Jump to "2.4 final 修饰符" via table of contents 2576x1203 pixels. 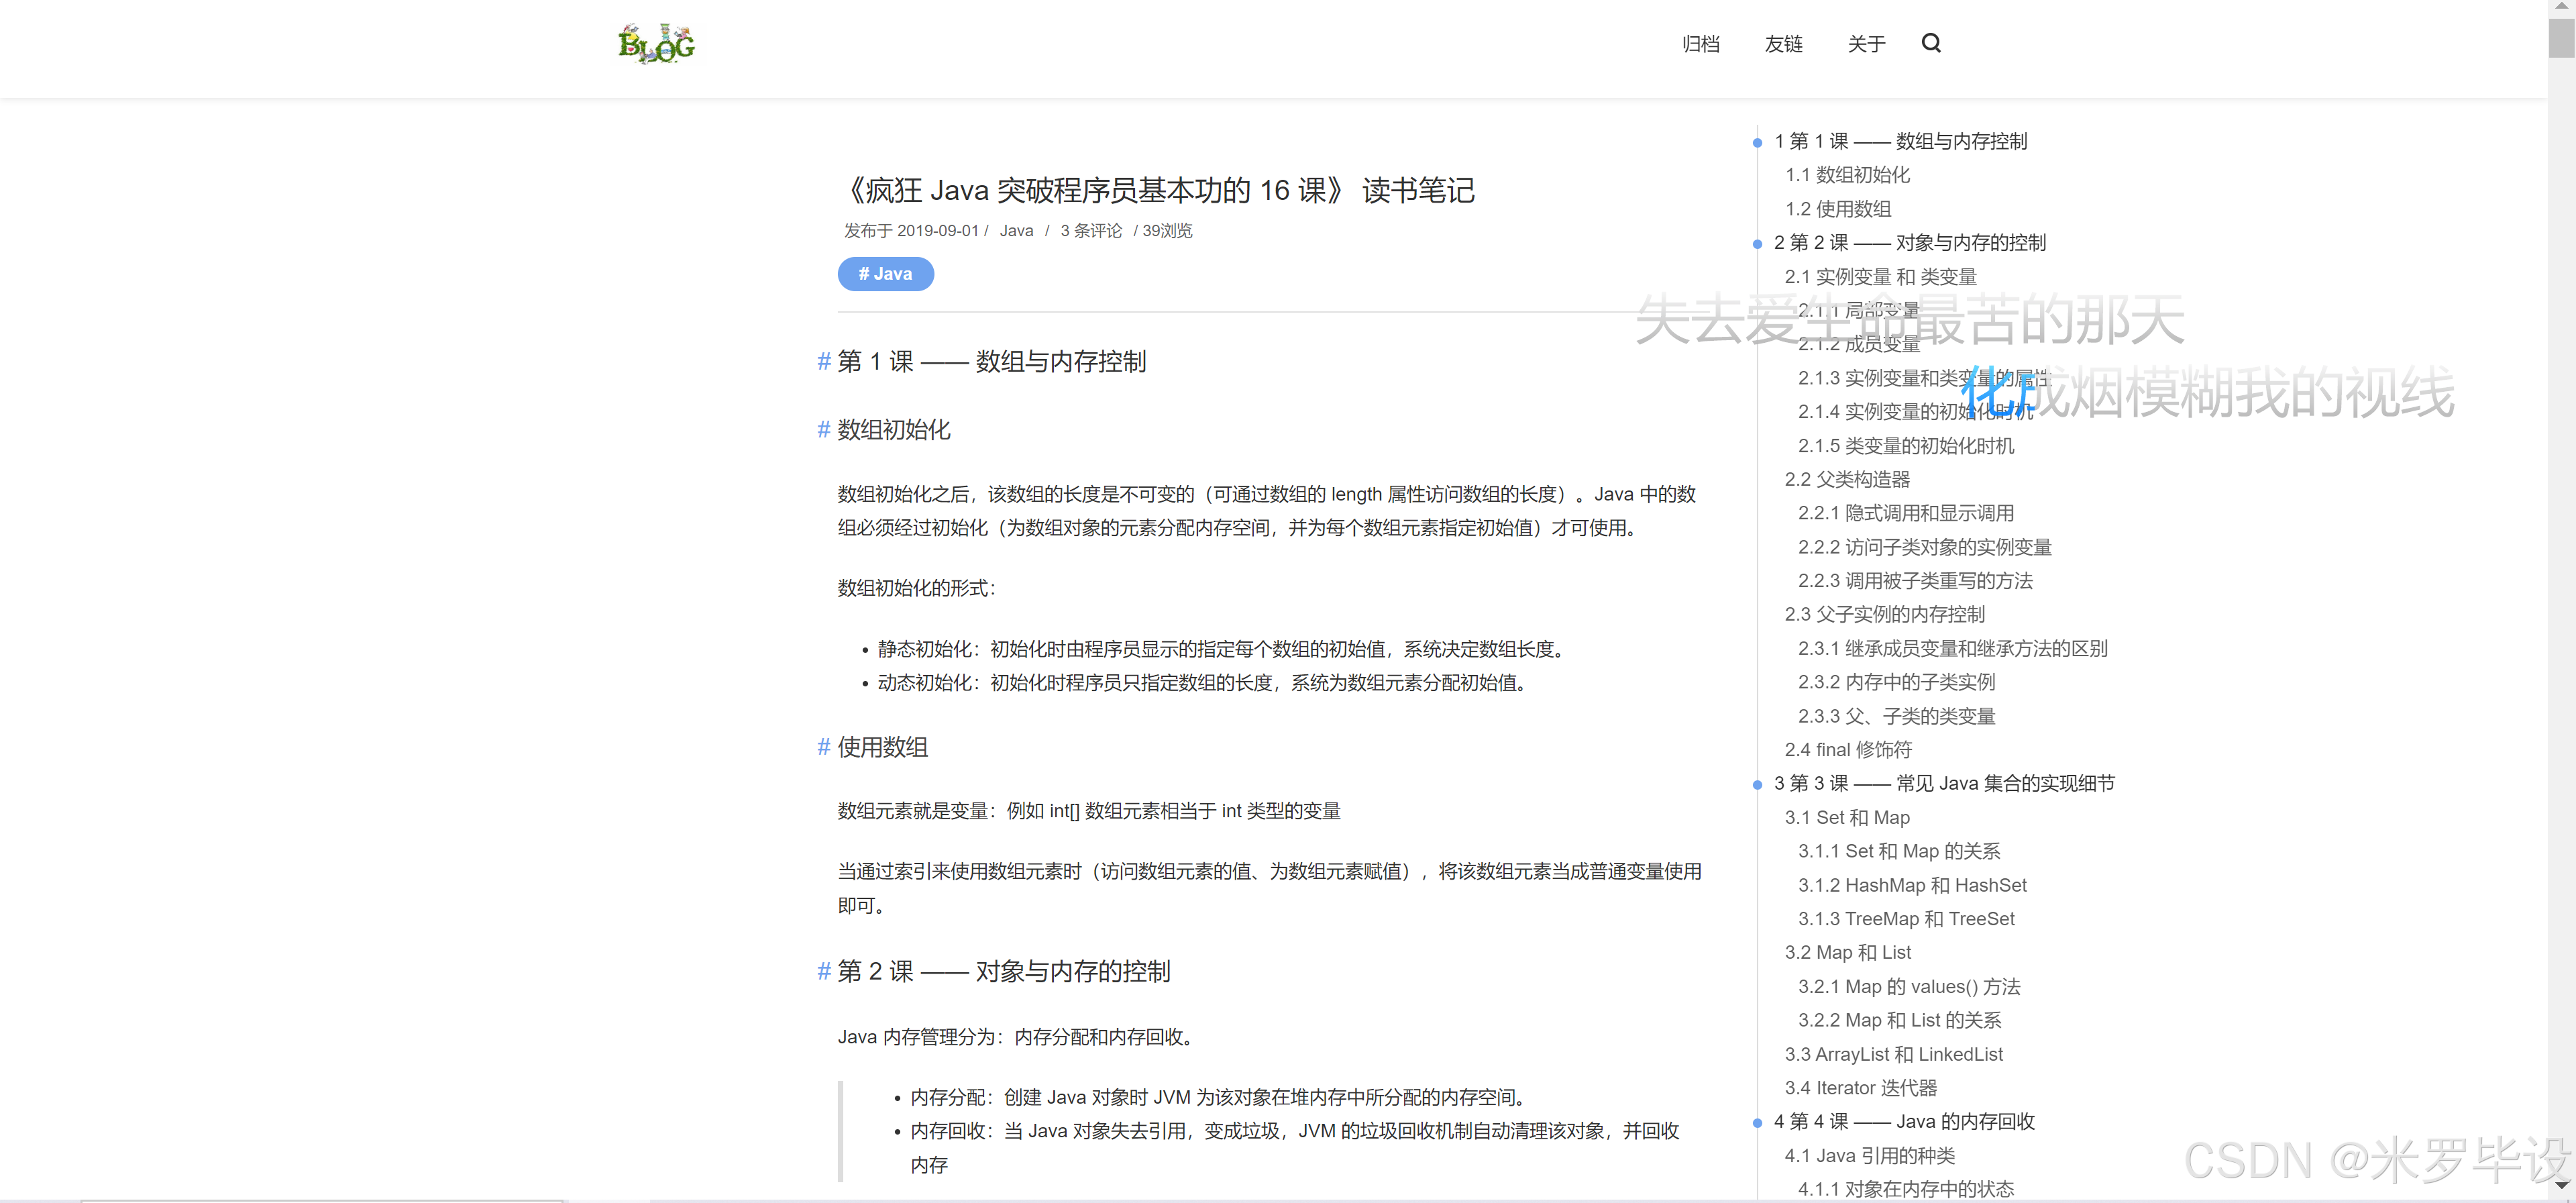pos(1847,749)
